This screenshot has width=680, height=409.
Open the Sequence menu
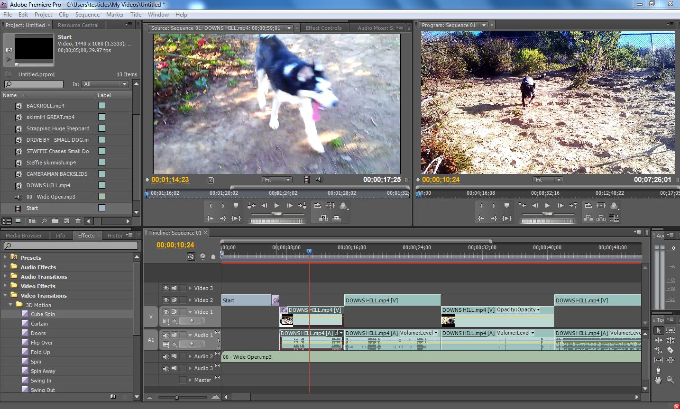[x=88, y=15]
